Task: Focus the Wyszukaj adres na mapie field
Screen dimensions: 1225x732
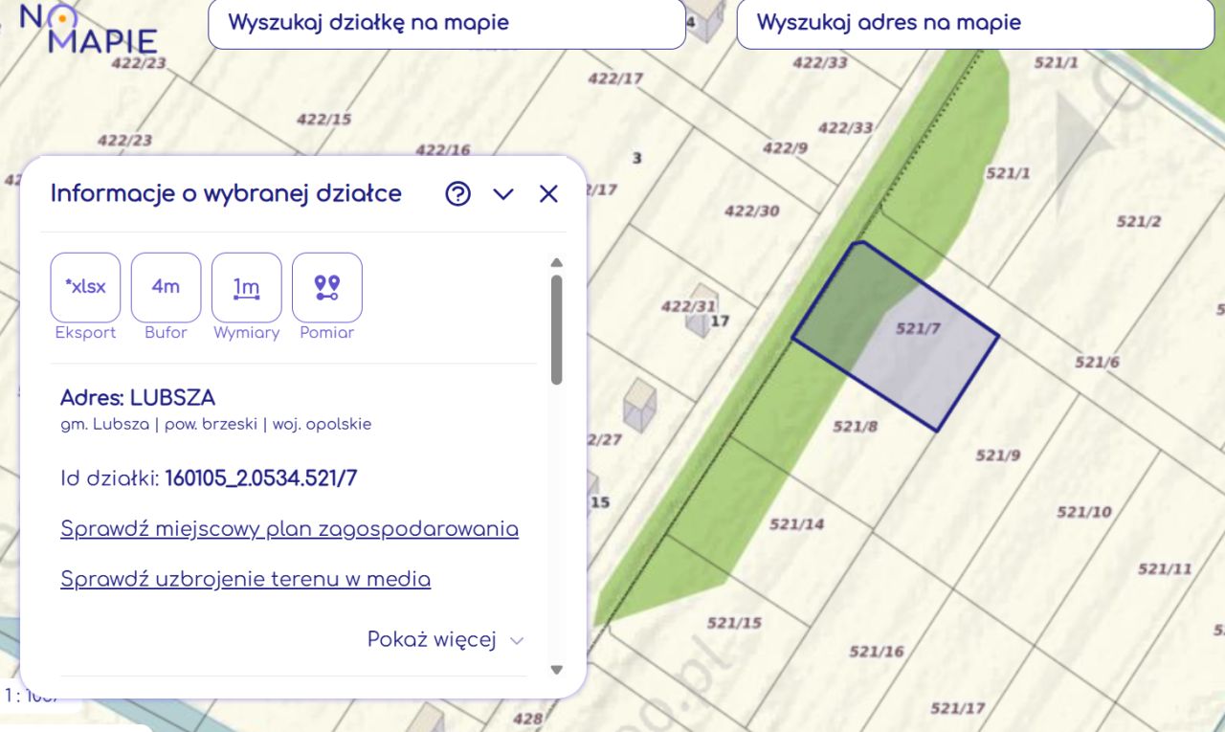Action: (x=974, y=23)
